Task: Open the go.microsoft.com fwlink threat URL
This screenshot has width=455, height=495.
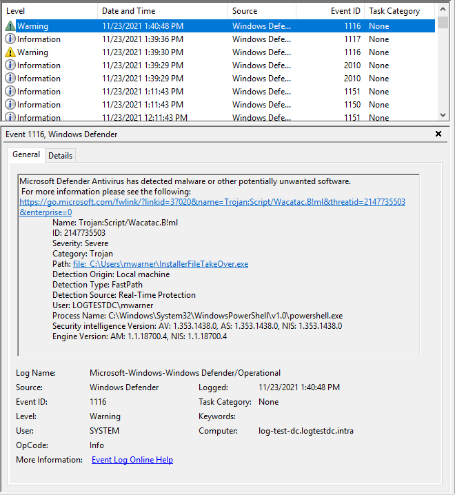Action: tap(212, 207)
